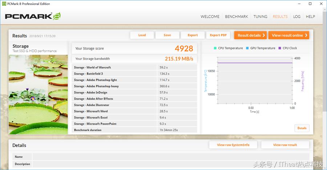Click the Load button
Screen dimensions: 327x170
(142, 35)
